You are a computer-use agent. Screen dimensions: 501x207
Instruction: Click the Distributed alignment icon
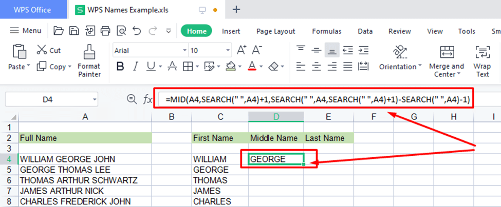pos(364,67)
